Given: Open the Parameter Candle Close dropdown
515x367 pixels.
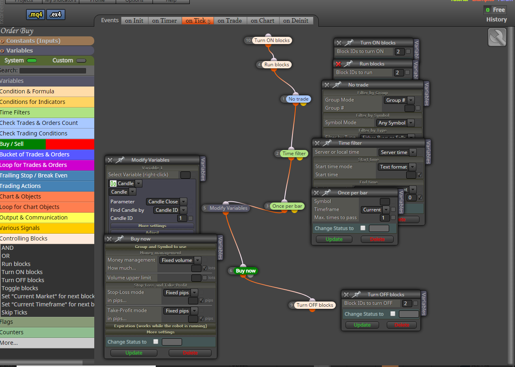Looking at the screenshot, I should click(167, 201).
